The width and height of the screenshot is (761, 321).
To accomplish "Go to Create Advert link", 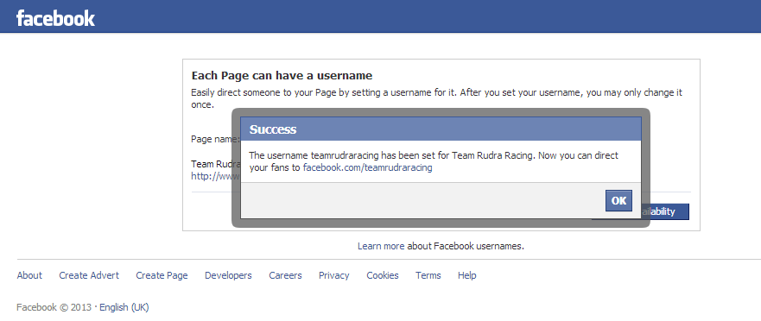I will pos(89,275).
